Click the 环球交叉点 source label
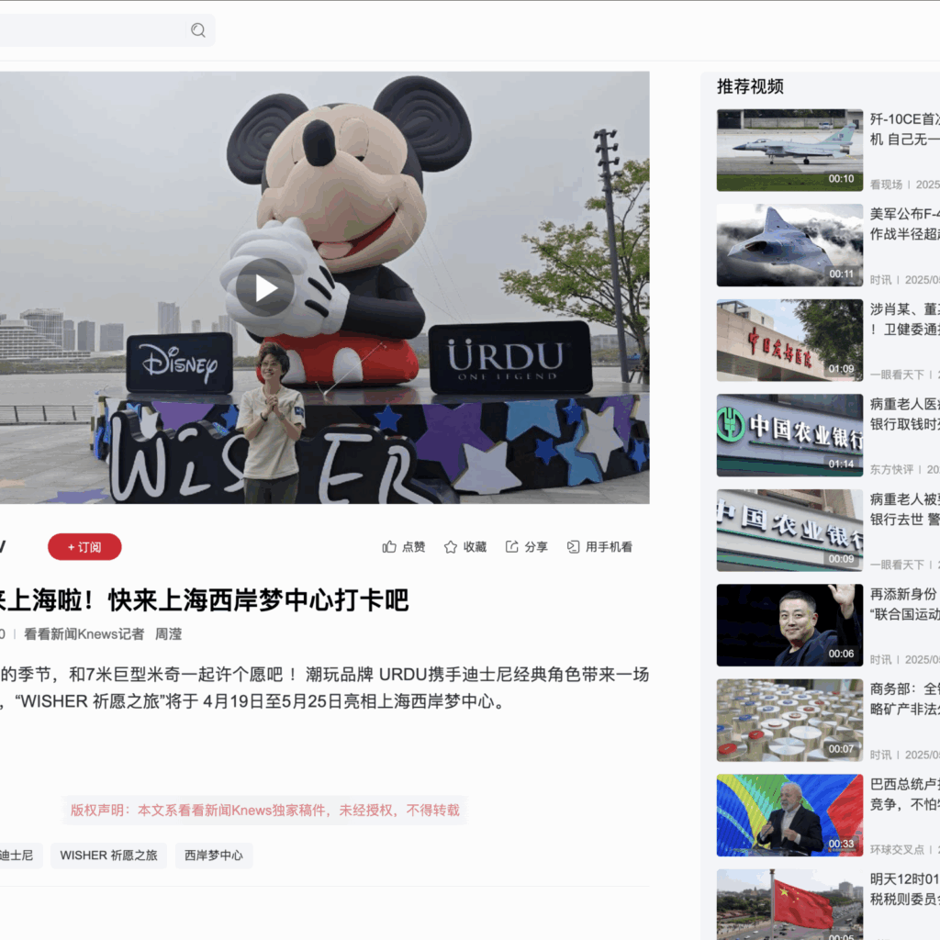 click(x=897, y=849)
